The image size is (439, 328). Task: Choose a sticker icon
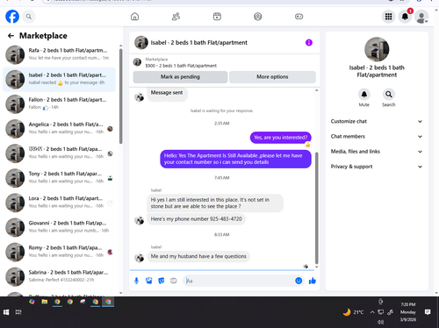pyautogui.click(x=162, y=281)
